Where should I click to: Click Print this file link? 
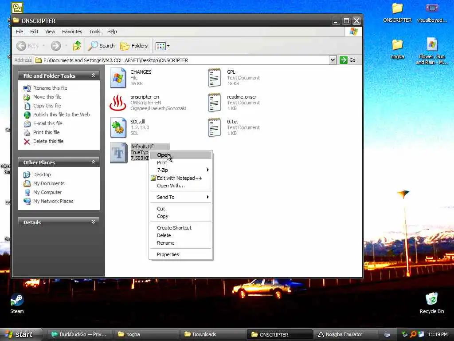[x=46, y=132]
